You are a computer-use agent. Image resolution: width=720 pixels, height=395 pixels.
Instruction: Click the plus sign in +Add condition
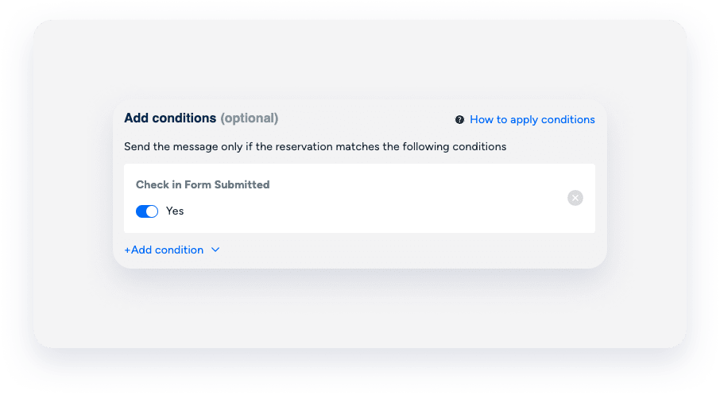click(x=127, y=250)
